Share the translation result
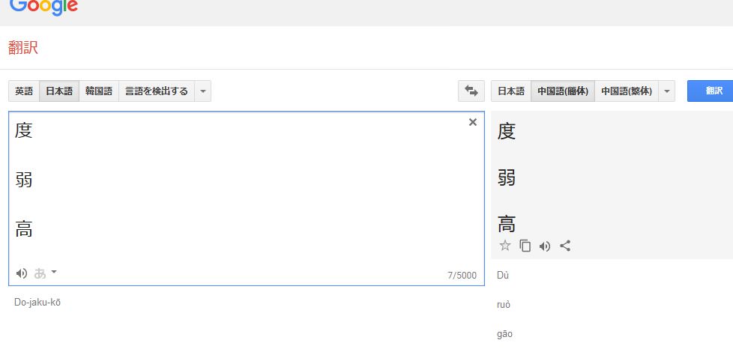This screenshot has height=358, width=733. point(565,246)
